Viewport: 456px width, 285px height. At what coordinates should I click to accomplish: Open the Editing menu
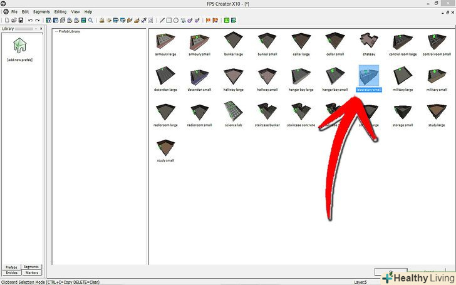(x=61, y=12)
